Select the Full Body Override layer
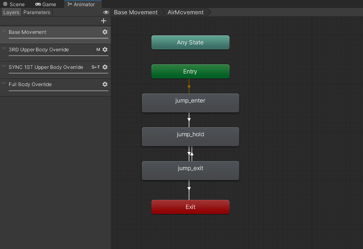Screen dimensions: 363x249 click(x=55, y=88)
